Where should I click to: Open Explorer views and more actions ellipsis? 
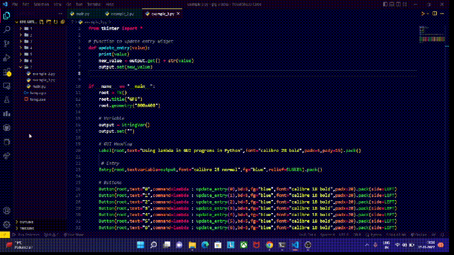point(60,14)
